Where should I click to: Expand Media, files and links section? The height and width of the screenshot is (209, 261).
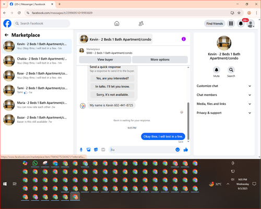pyautogui.click(x=224, y=104)
